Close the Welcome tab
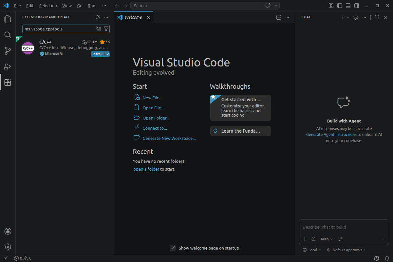This screenshot has height=262, width=393. point(148,17)
